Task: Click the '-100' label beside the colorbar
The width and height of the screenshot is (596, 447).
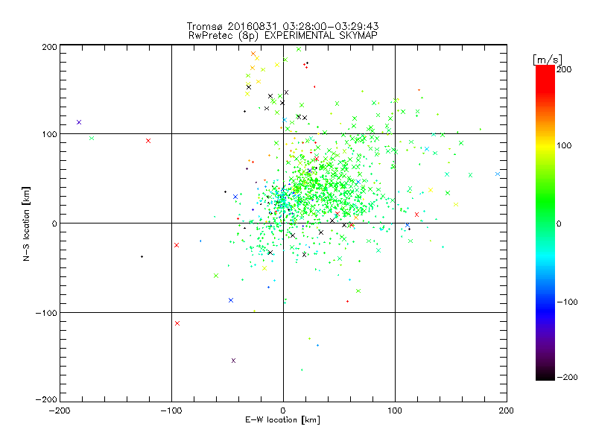Action: click(x=567, y=302)
